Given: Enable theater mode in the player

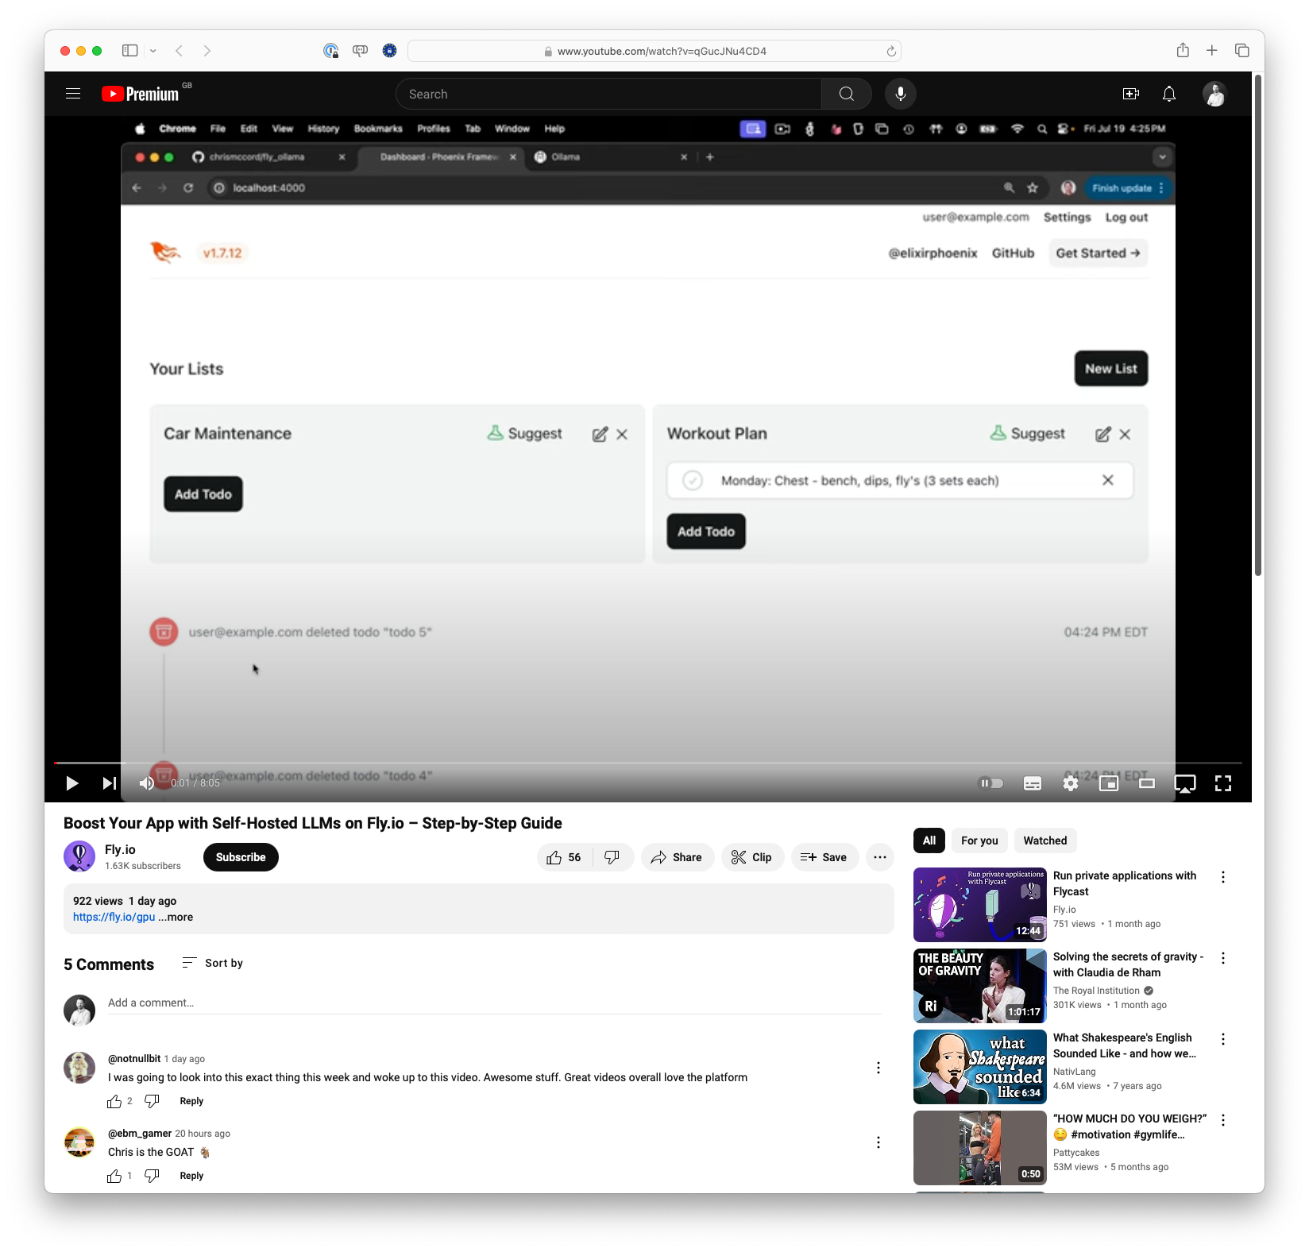Looking at the screenshot, I should point(1146,783).
